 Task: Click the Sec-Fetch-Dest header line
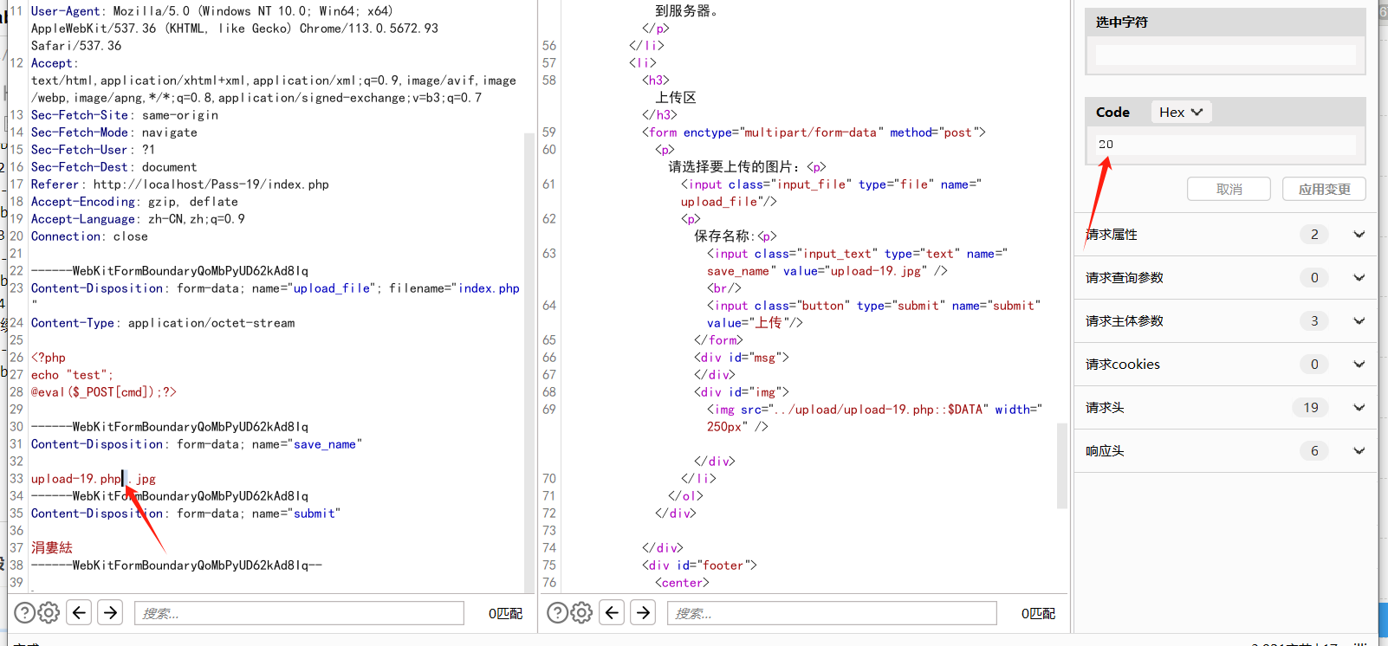click(x=114, y=167)
